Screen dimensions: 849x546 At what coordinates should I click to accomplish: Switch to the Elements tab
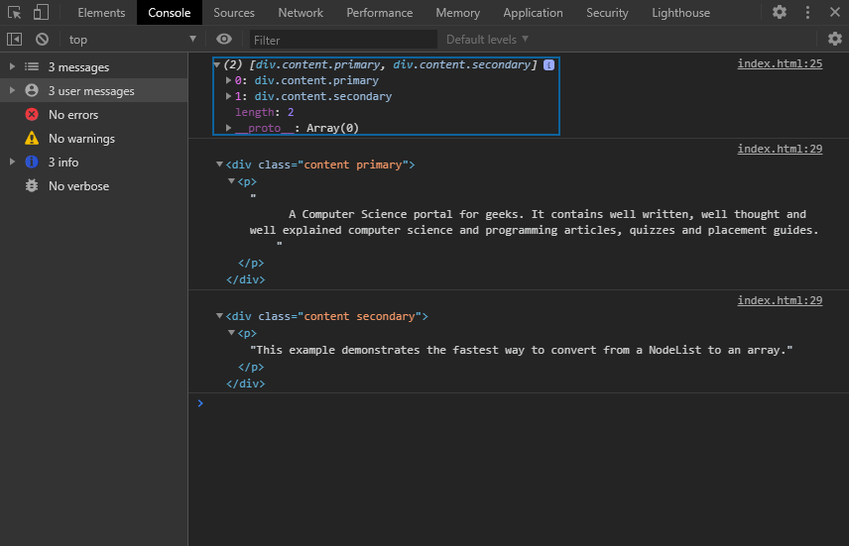point(101,13)
